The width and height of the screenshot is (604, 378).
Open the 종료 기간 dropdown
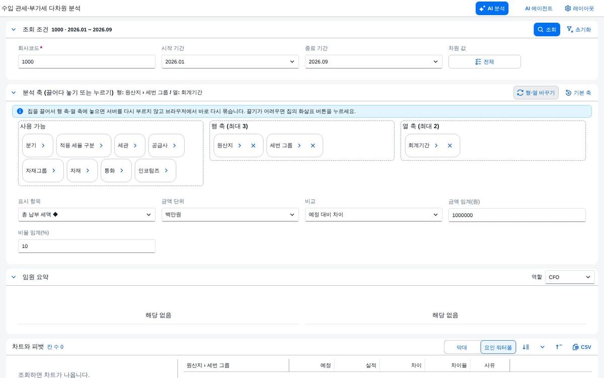(x=373, y=61)
